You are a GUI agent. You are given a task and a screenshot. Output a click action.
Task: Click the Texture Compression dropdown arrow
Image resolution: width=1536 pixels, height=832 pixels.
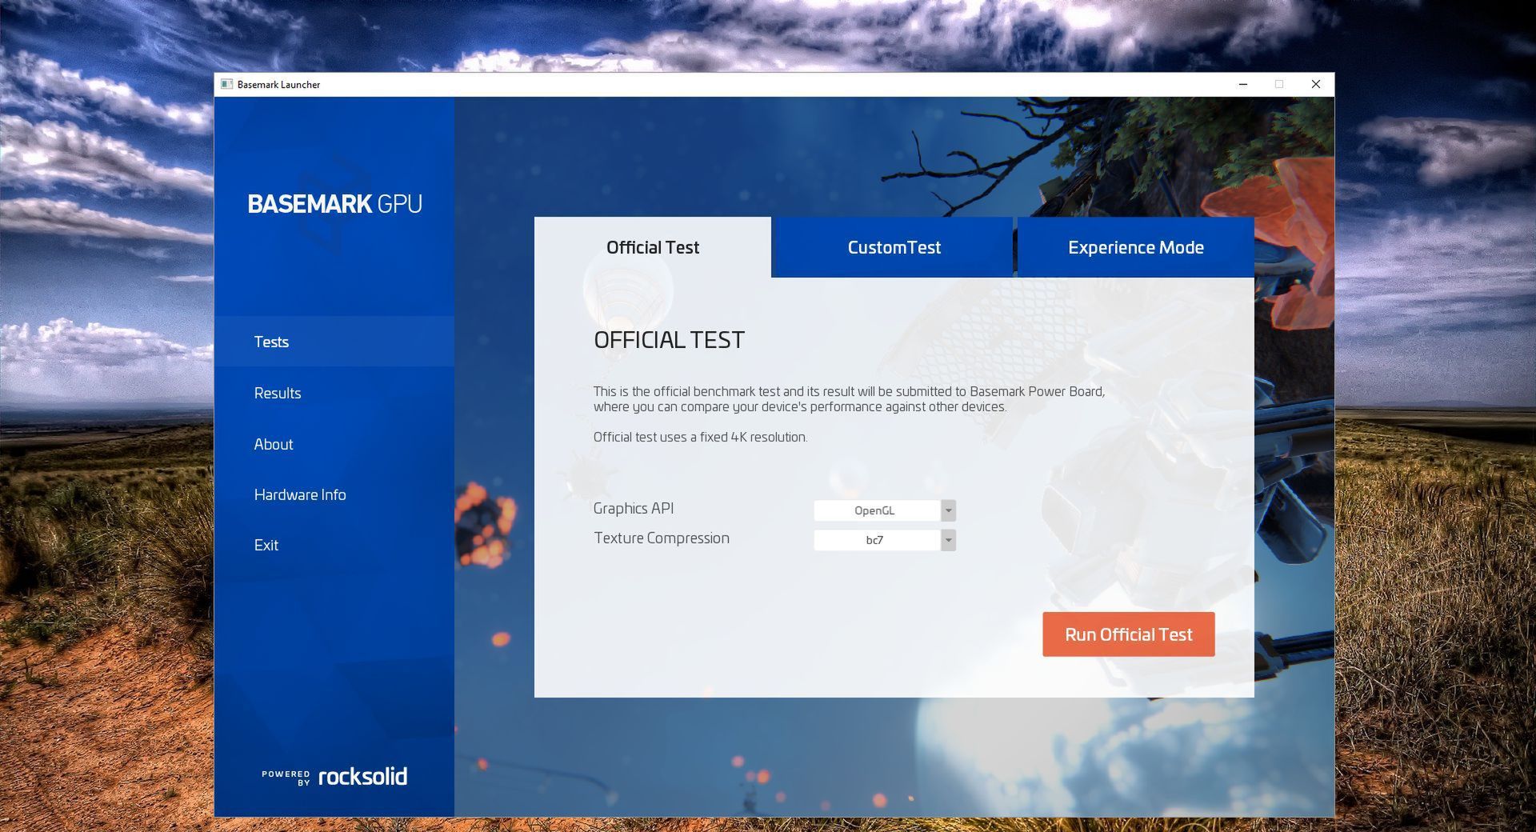pos(948,540)
